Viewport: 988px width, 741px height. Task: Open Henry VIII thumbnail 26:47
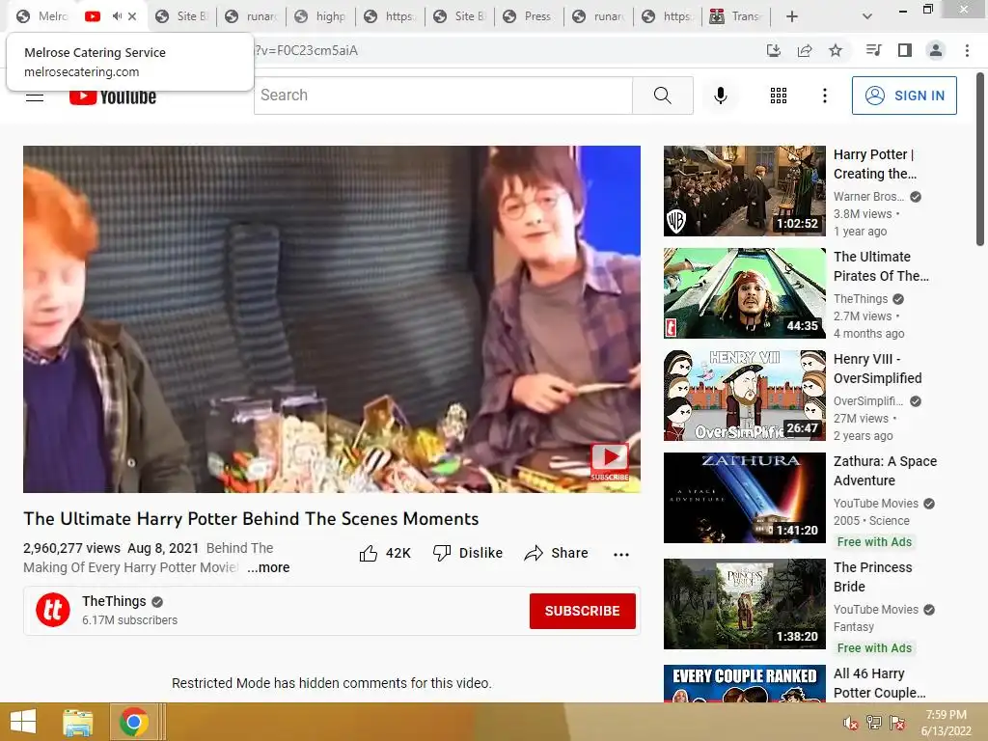coord(744,395)
